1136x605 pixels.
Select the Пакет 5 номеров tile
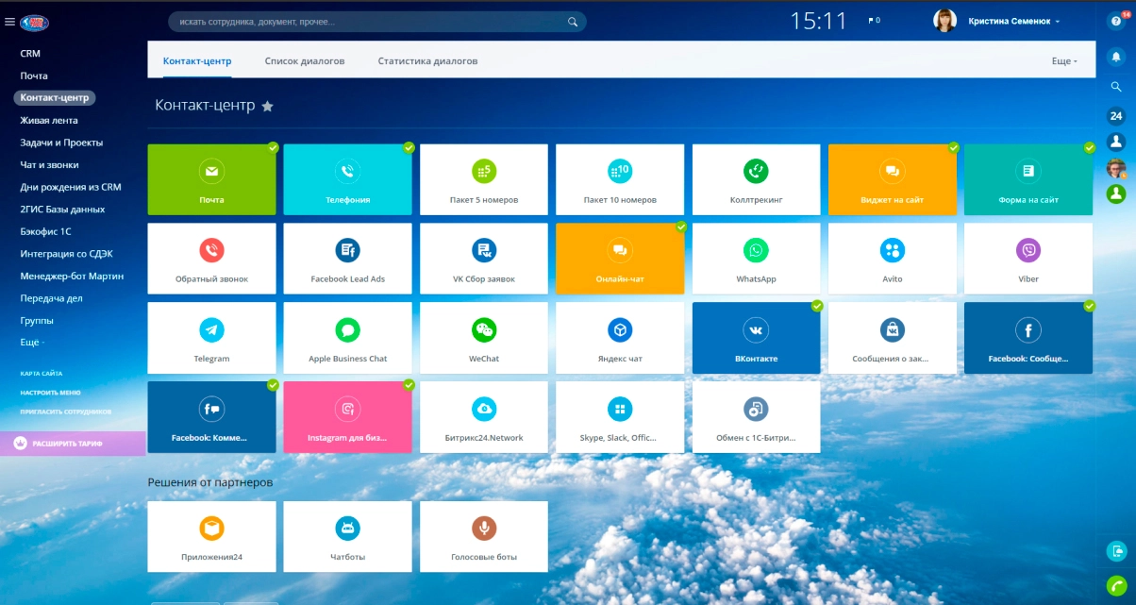484,179
